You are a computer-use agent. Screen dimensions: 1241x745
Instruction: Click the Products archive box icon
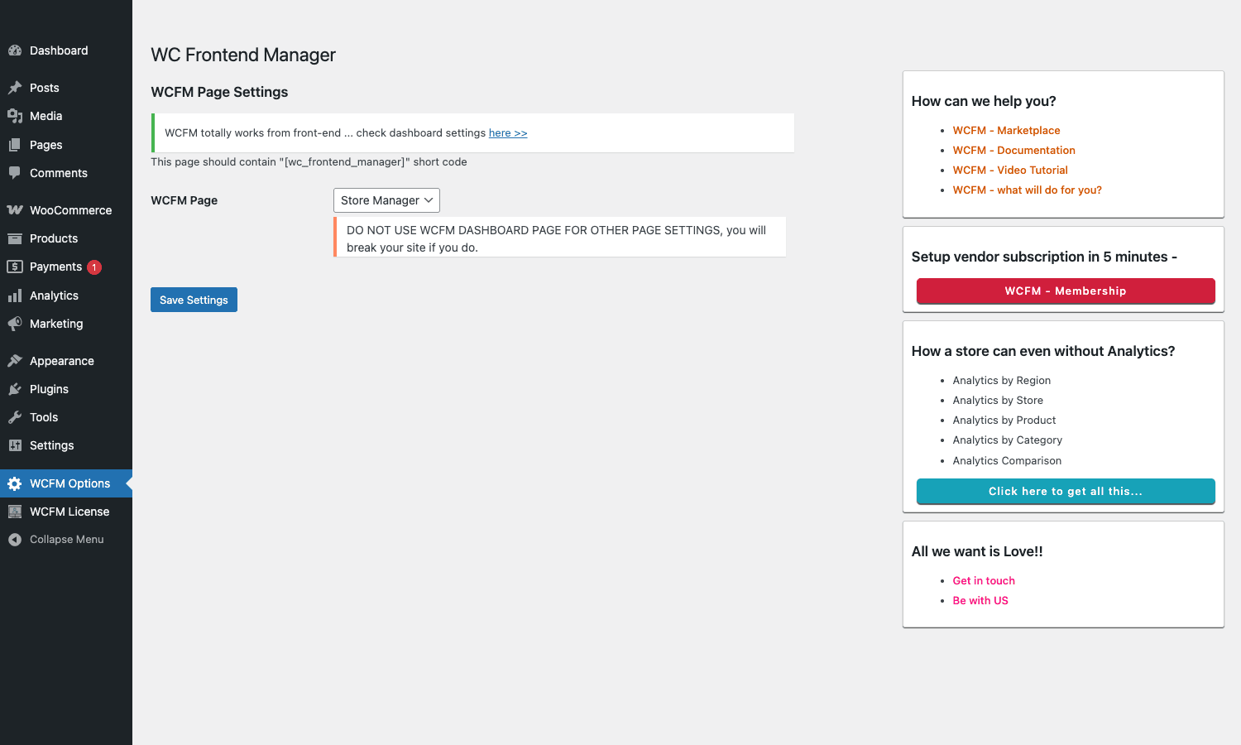(15, 238)
